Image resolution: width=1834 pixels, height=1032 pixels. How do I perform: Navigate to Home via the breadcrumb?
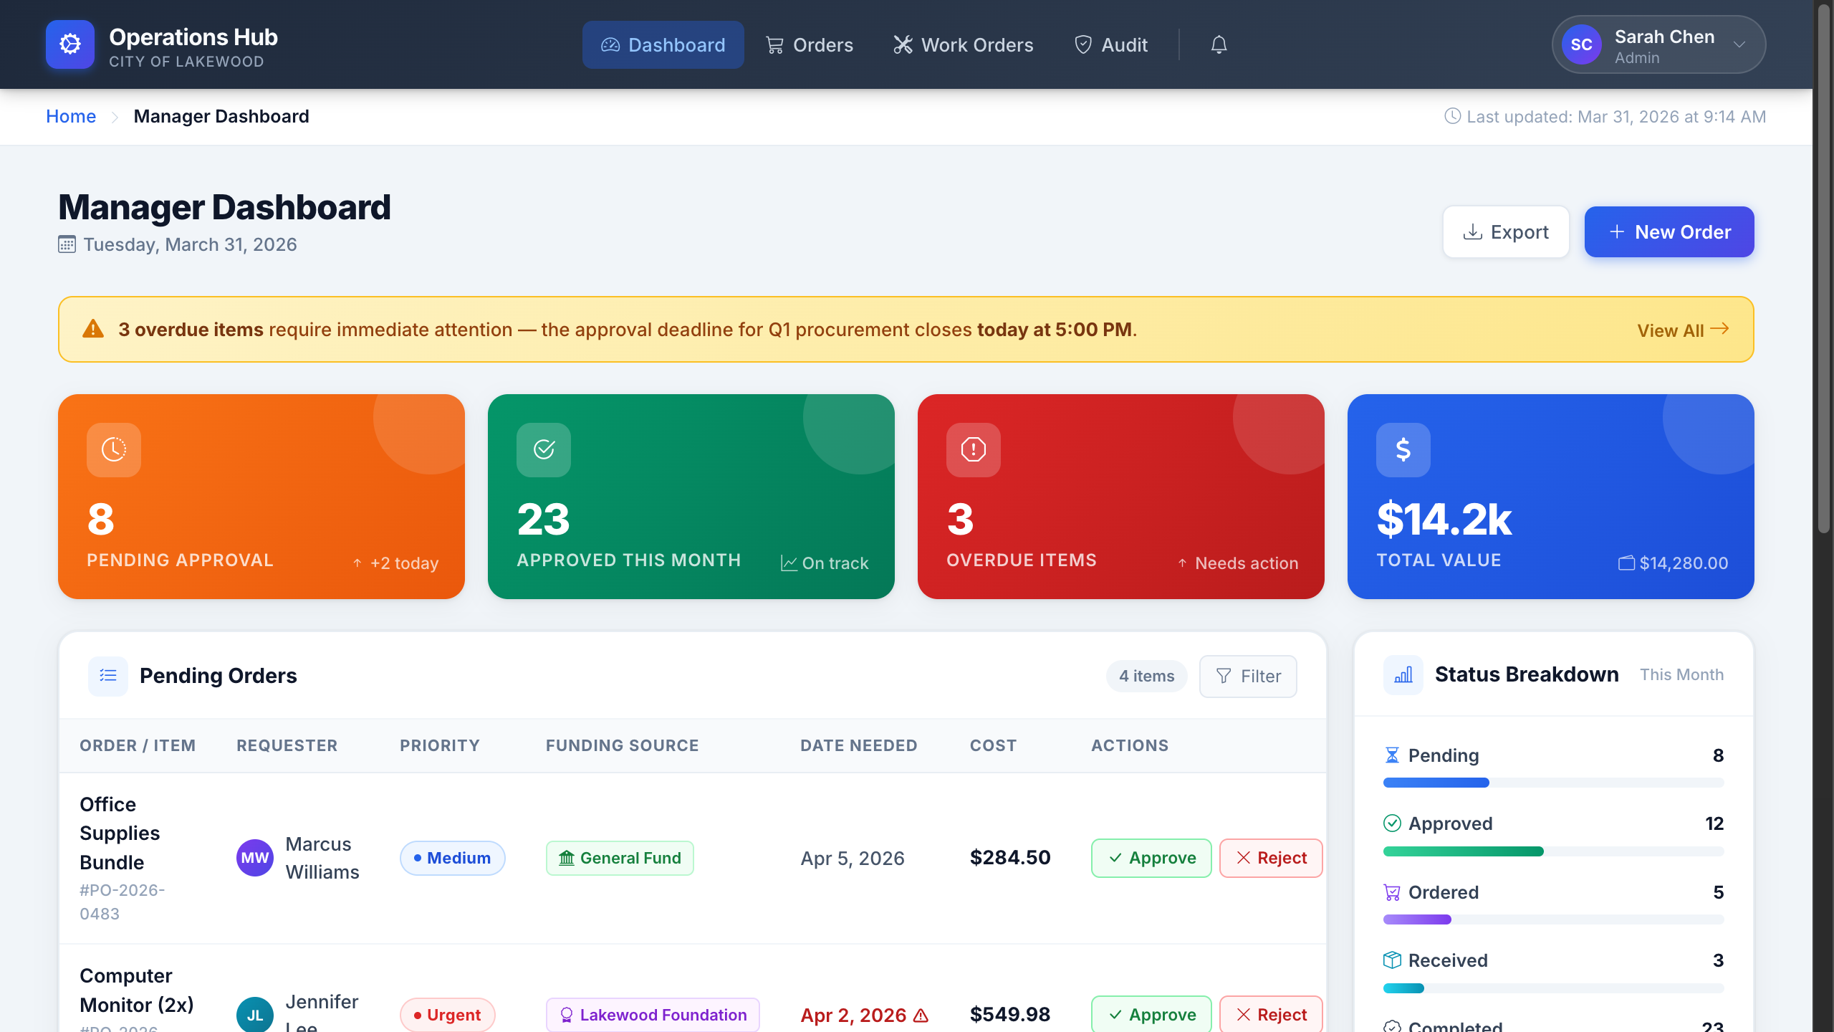click(x=71, y=116)
